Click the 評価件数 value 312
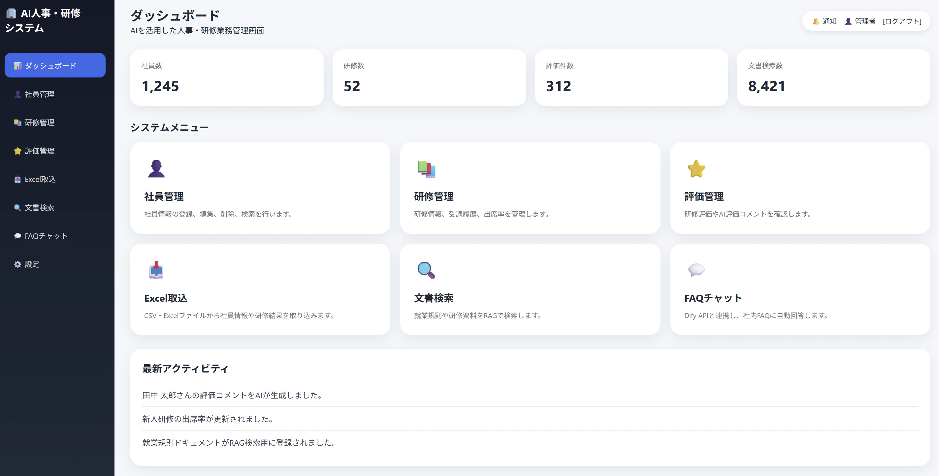The image size is (939, 476). [x=559, y=86]
